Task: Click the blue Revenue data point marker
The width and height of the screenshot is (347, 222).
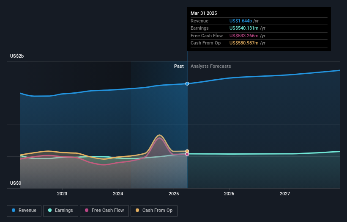Action: tap(187, 83)
